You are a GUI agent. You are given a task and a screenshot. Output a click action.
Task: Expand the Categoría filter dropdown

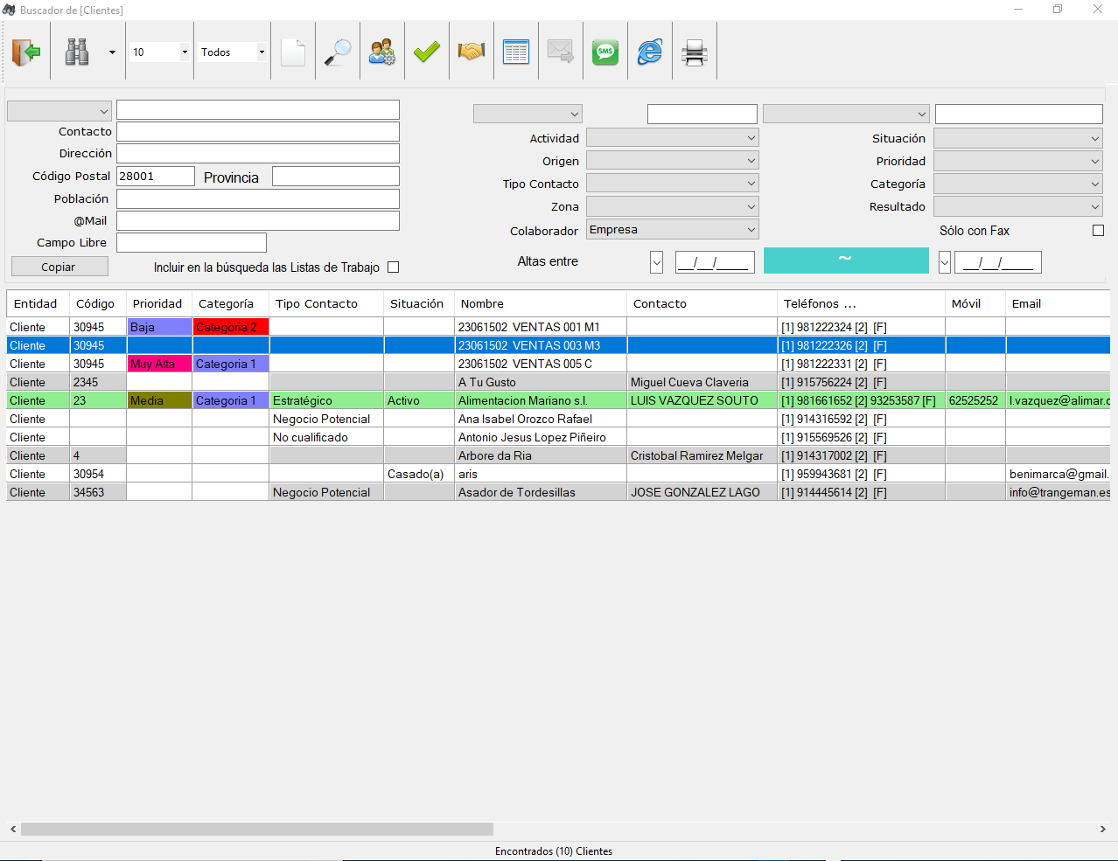tap(1018, 184)
